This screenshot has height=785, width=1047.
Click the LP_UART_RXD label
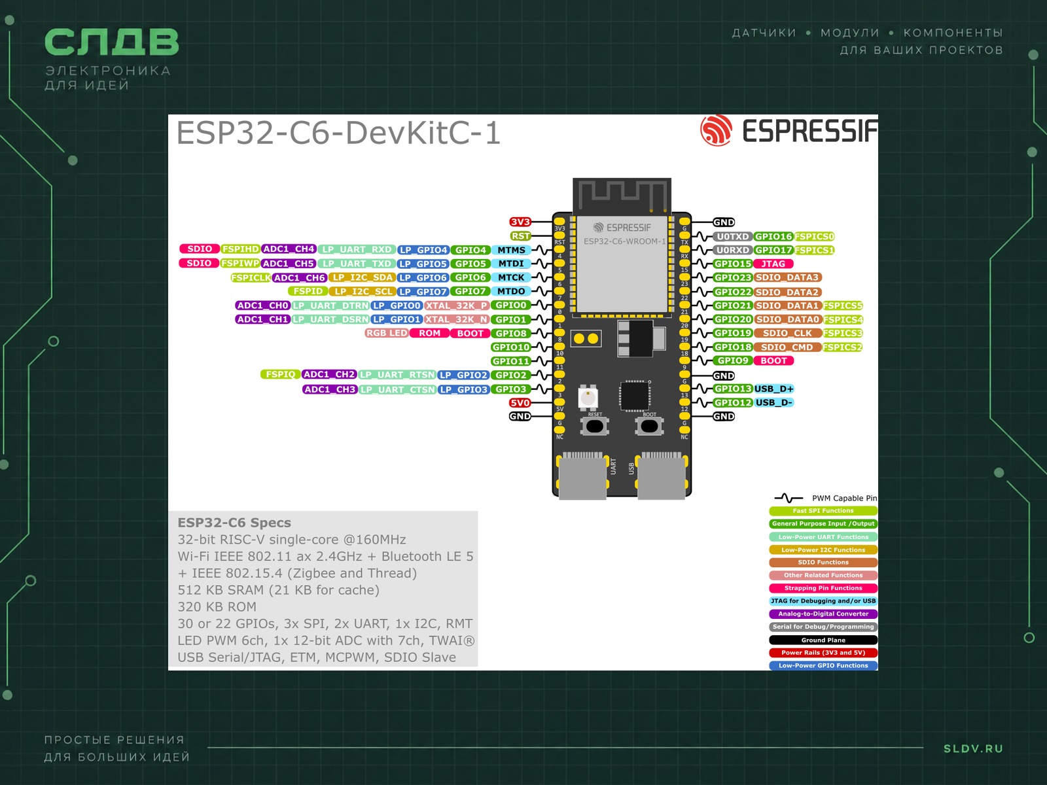[x=357, y=249]
